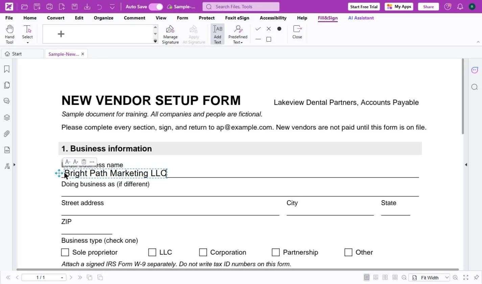Insert a check mark symbol

point(258,29)
